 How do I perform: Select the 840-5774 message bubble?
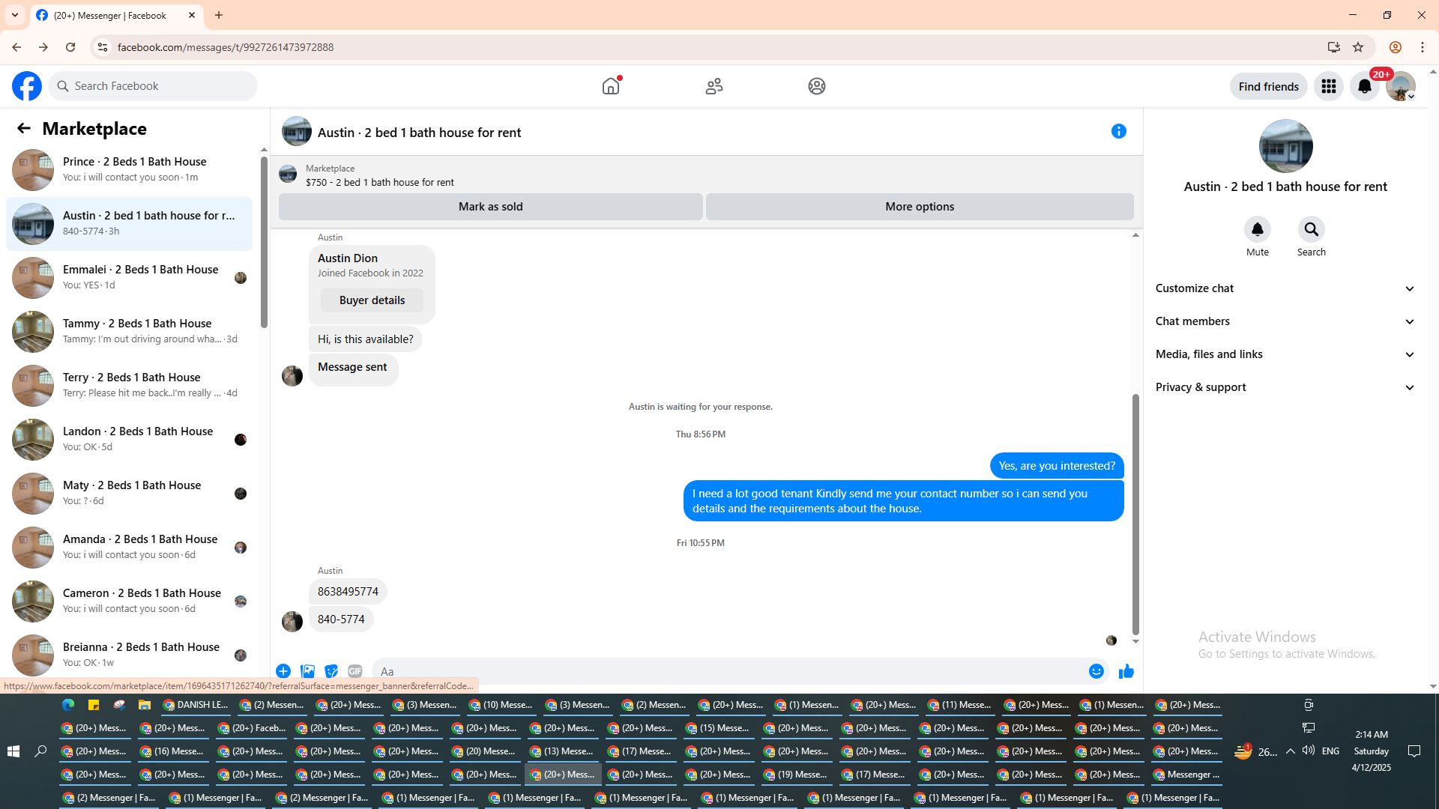click(x=341, y=619)
